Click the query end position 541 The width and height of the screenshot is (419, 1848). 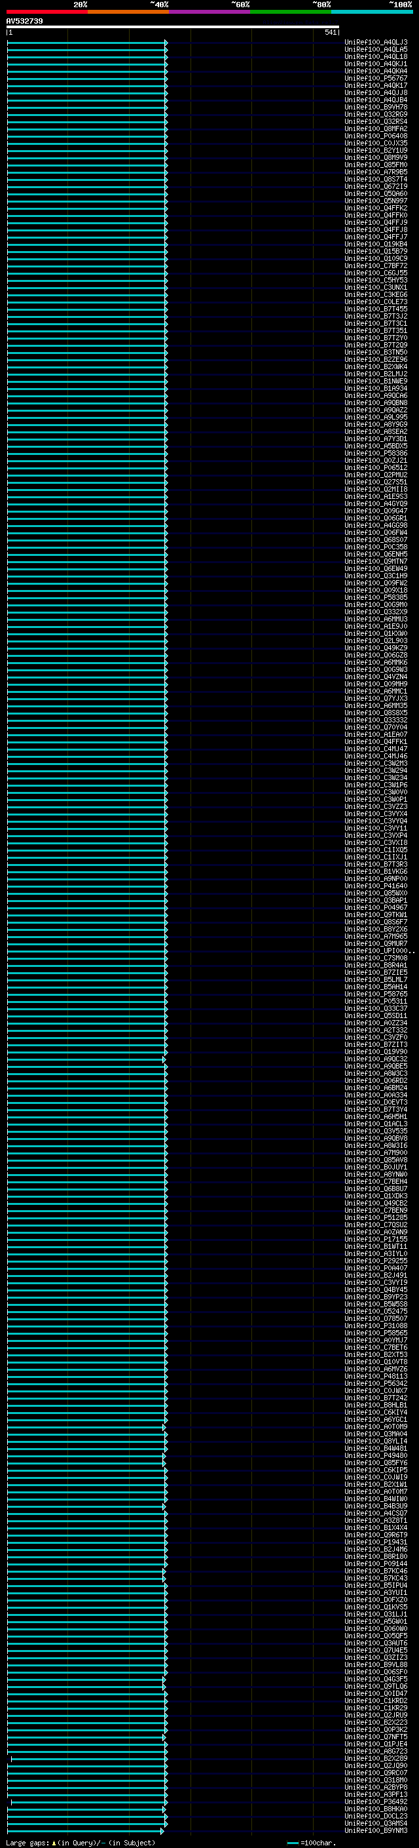tap(330, 32)
